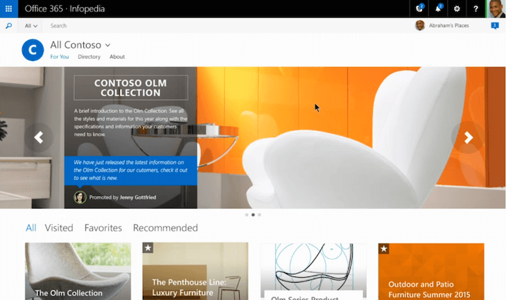Click the star on the Outdoor and Patio card

click(x=384, y=249)
